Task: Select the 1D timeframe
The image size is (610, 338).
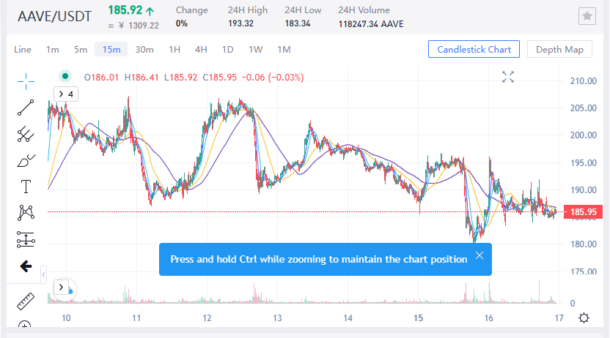Action: tap(227, 50)
